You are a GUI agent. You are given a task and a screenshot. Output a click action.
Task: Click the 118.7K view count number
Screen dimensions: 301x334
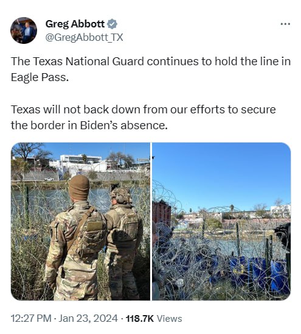point(140,319)
